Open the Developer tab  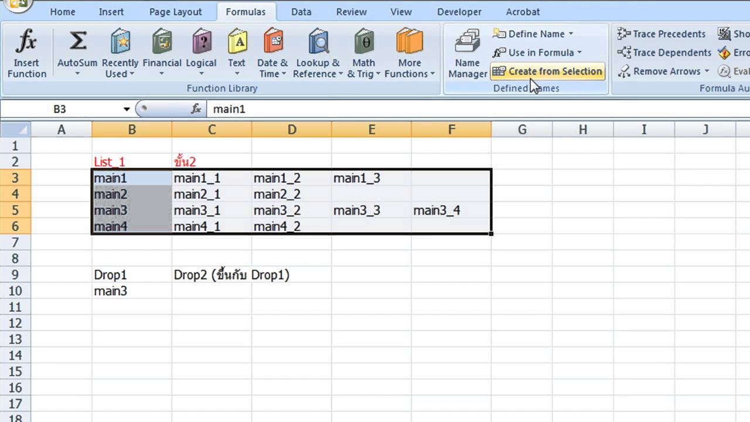pos(459,12)
